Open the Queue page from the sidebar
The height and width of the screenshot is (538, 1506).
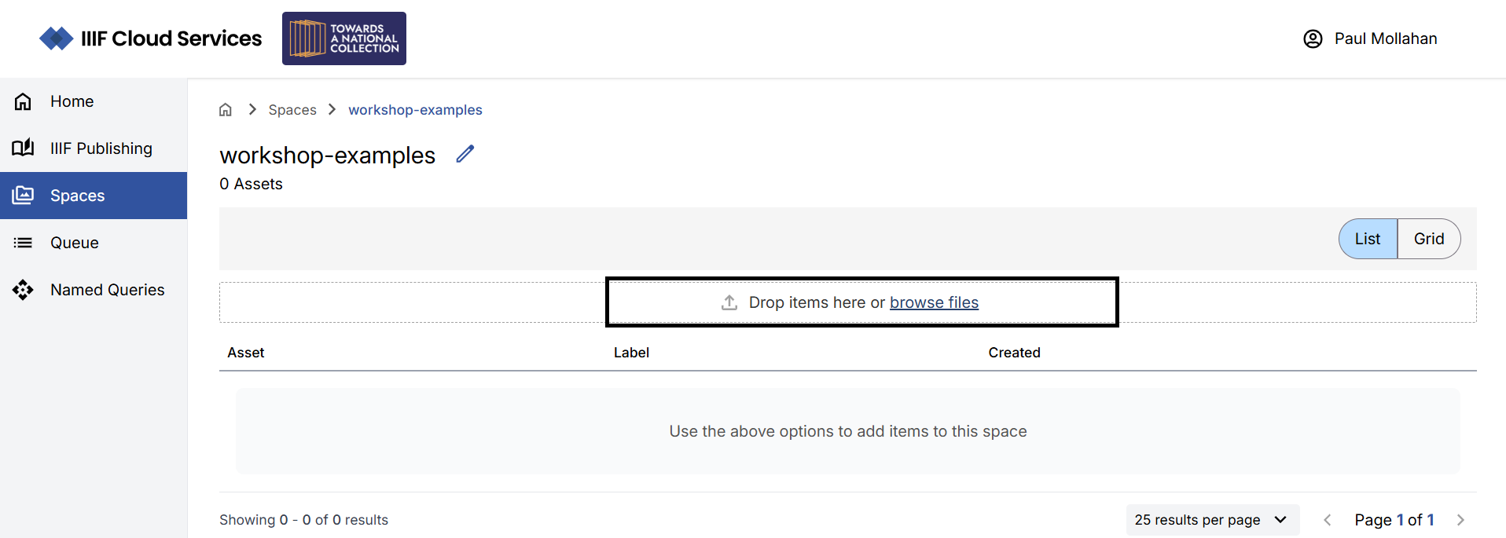pos(75,242)
